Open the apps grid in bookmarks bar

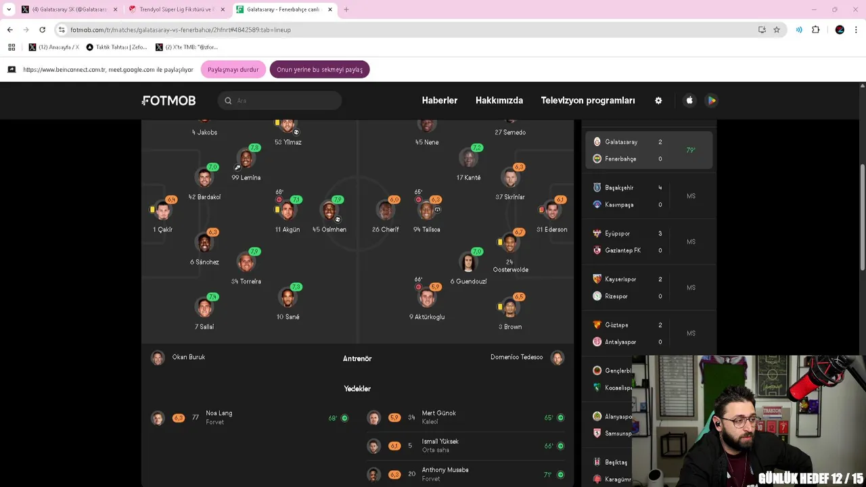tap(12, 47)
